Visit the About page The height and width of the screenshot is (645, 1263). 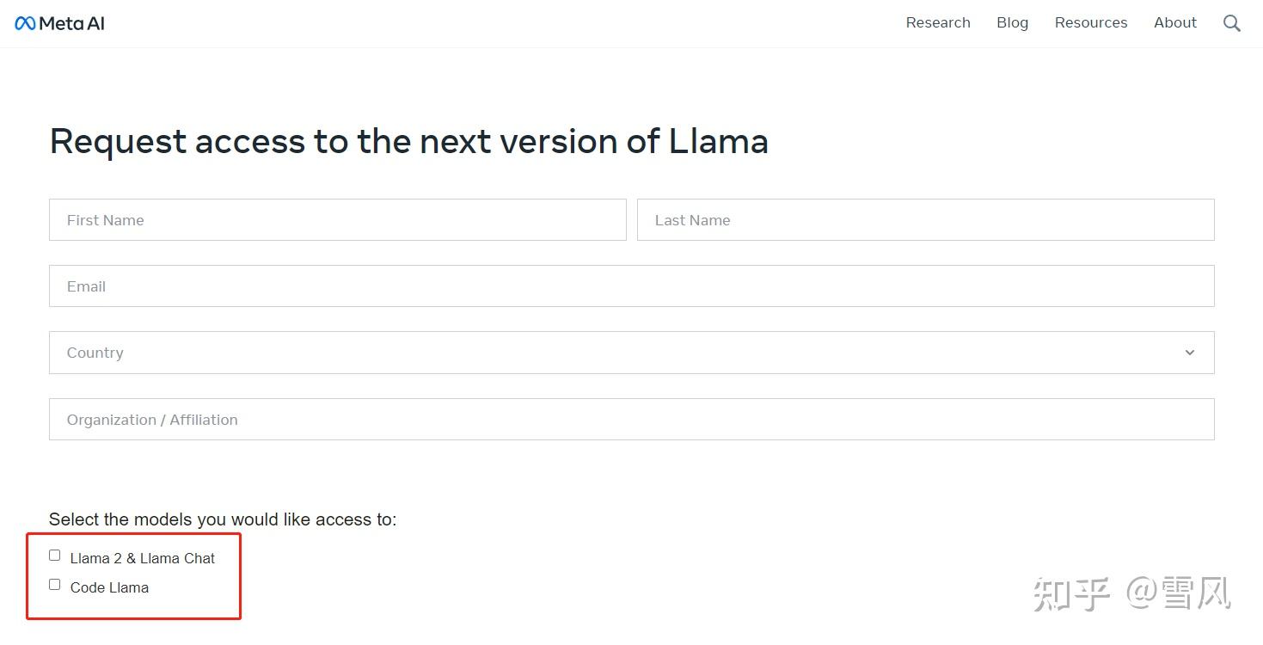[1174, 22]
